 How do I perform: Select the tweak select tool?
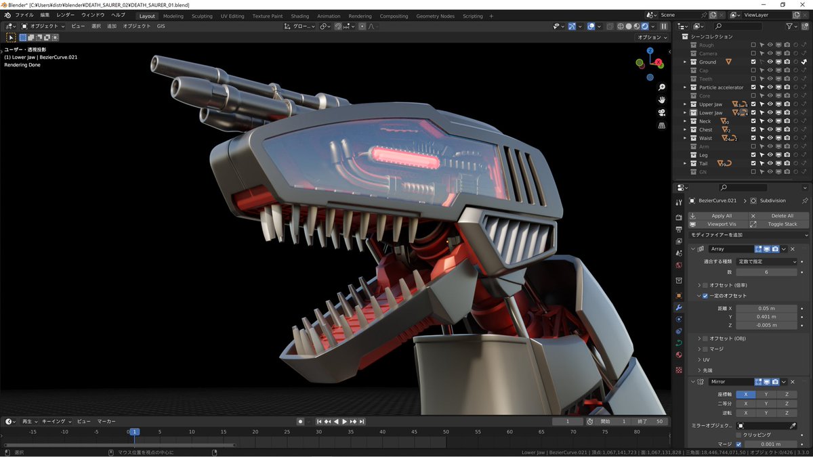point(11,37)
